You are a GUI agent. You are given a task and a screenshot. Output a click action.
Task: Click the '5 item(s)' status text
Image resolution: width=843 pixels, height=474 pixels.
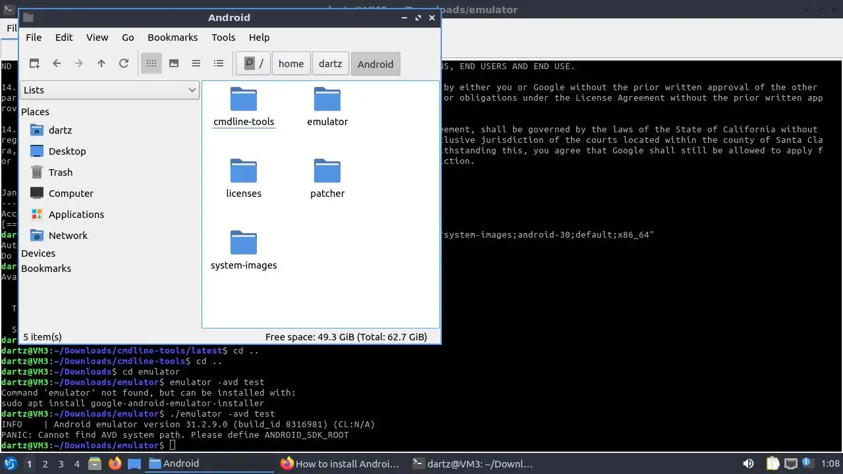coord(42,337)
